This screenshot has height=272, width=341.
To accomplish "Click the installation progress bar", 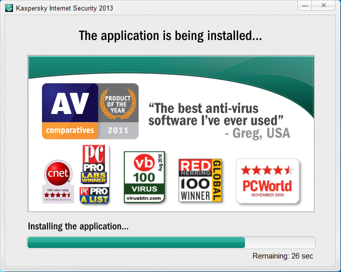I will pyautogui.click(x=171, y=242).
